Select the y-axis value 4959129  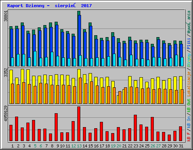click(x=6, y=114)
